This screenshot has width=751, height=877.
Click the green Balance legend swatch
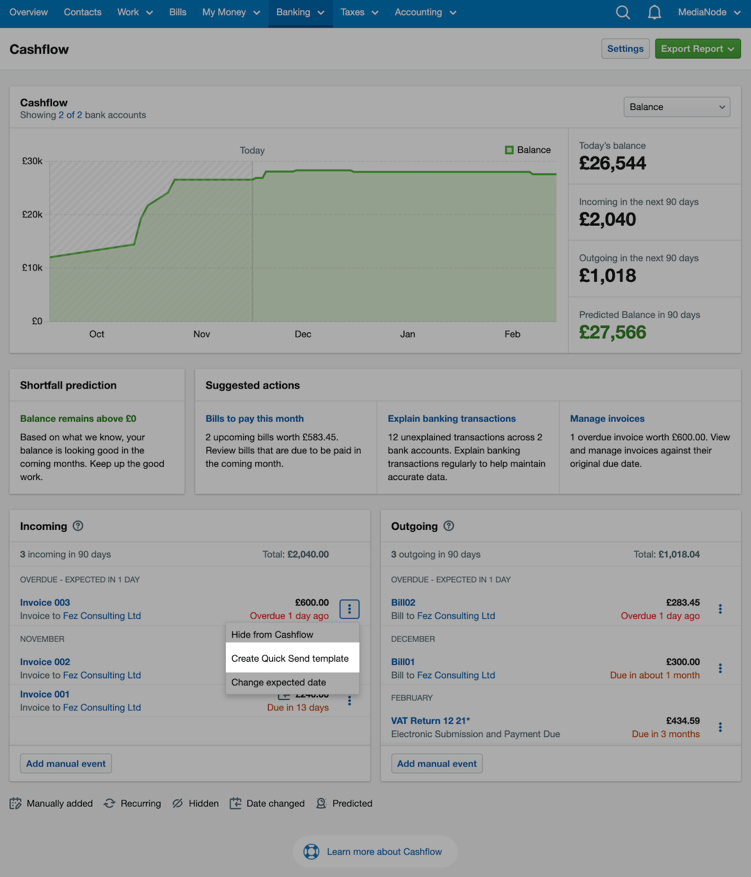click(x=509, y=150)
